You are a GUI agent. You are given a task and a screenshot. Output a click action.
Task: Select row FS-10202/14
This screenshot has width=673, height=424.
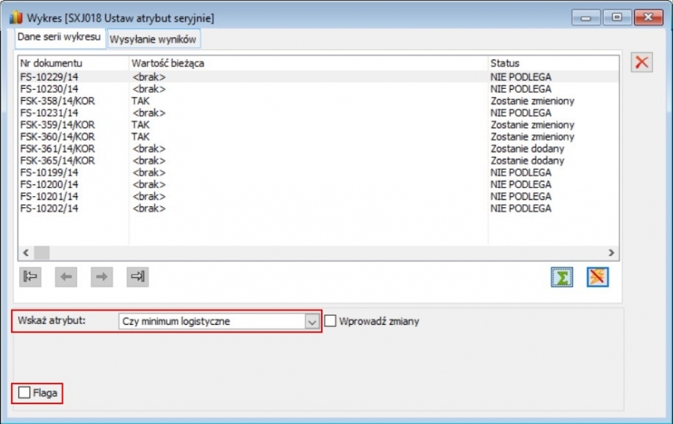(x=319, y=208)
